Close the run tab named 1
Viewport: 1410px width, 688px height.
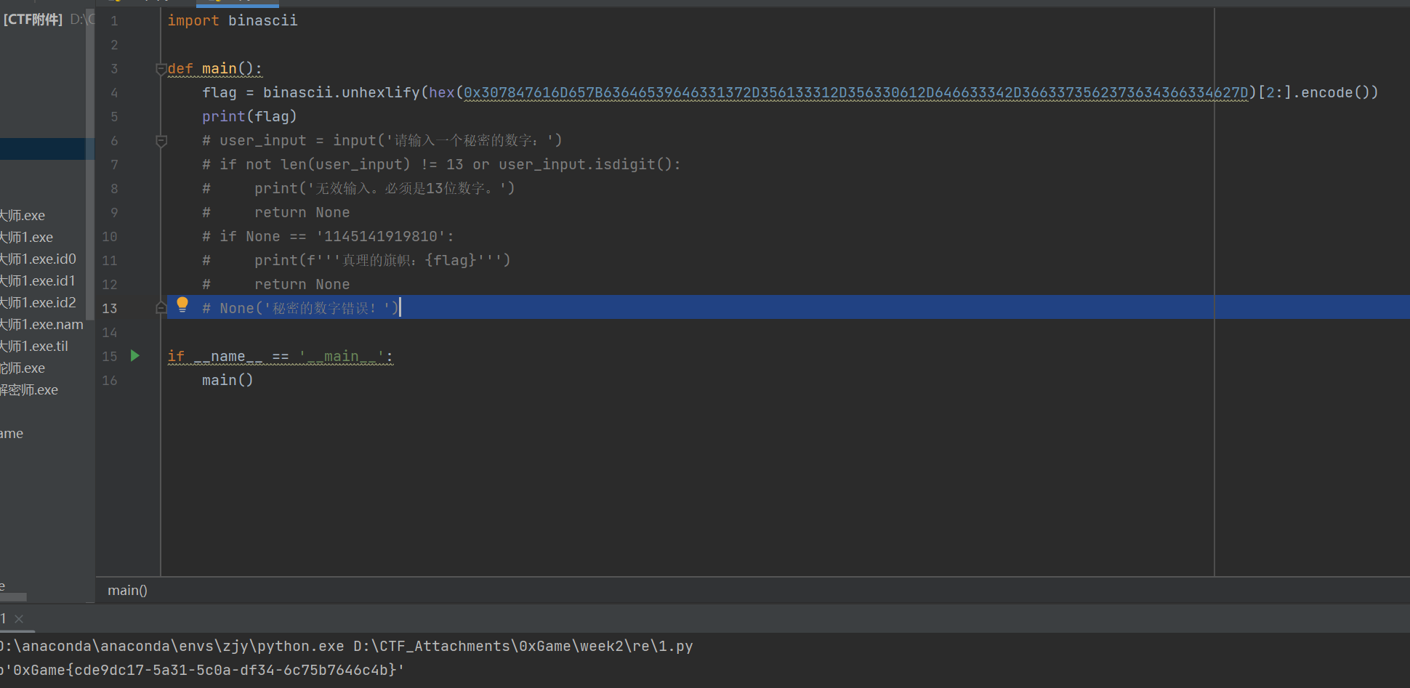pos(19,619)
